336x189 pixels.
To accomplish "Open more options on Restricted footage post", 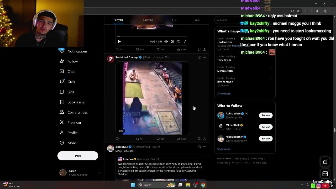I will [x=204, y=57].
